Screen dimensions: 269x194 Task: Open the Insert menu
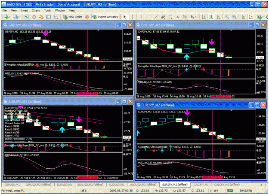tap(25, 10)
